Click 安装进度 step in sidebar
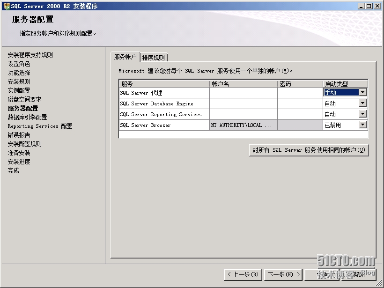 coord(19,162)
